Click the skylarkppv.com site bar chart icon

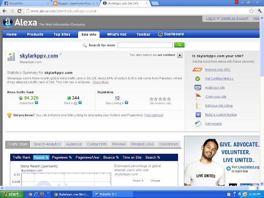tap(11, 57)
